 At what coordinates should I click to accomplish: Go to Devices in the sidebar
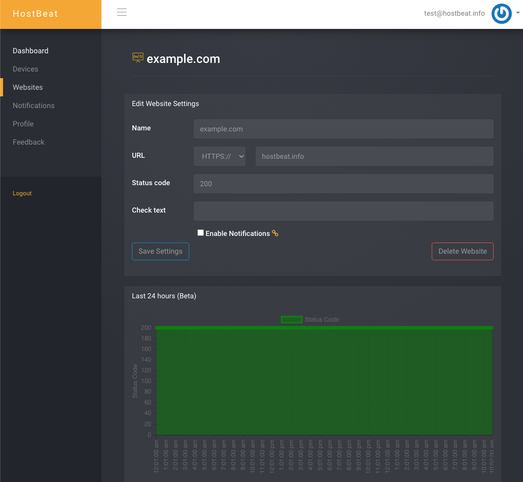coord(25,69)
